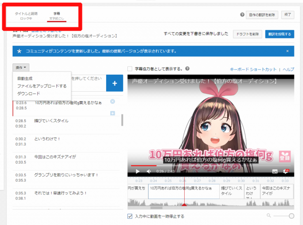Click the 終了 button
Screen dimensions: 303x225
(287, 15)
